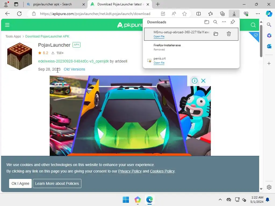Open APKPure hamburger menu

tap(7, 25)
